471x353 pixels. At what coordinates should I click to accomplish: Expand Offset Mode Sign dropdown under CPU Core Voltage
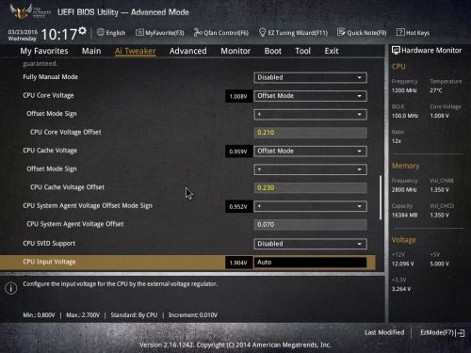[310, 114]
